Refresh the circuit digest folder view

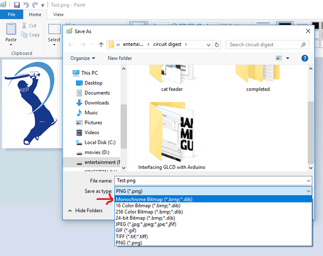tap(217, 45)
